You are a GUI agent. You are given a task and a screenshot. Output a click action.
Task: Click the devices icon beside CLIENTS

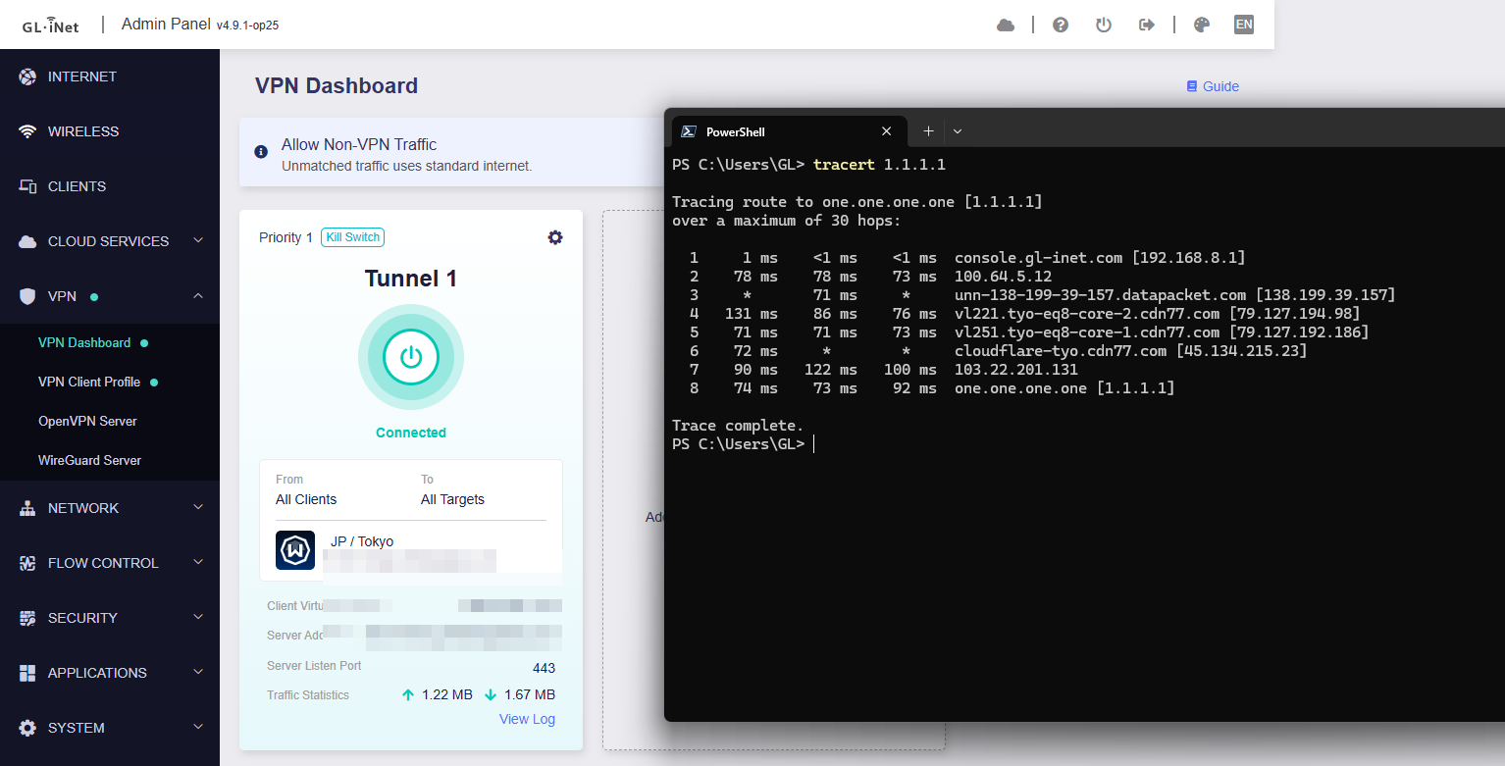pyautogui.click(x=27, y=186)
